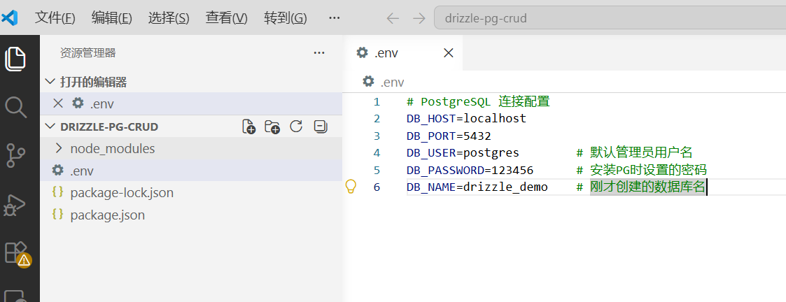Open the Run and Debug view
The height and width of the screenshot is (302, 786).
click(15, 204)
